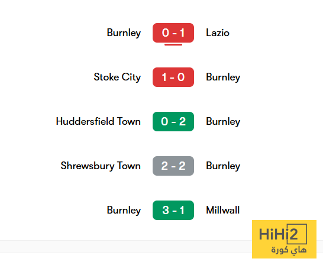323x265 pixels.
Task: Click the HiHi2 yellow logo
Action: 284,239
